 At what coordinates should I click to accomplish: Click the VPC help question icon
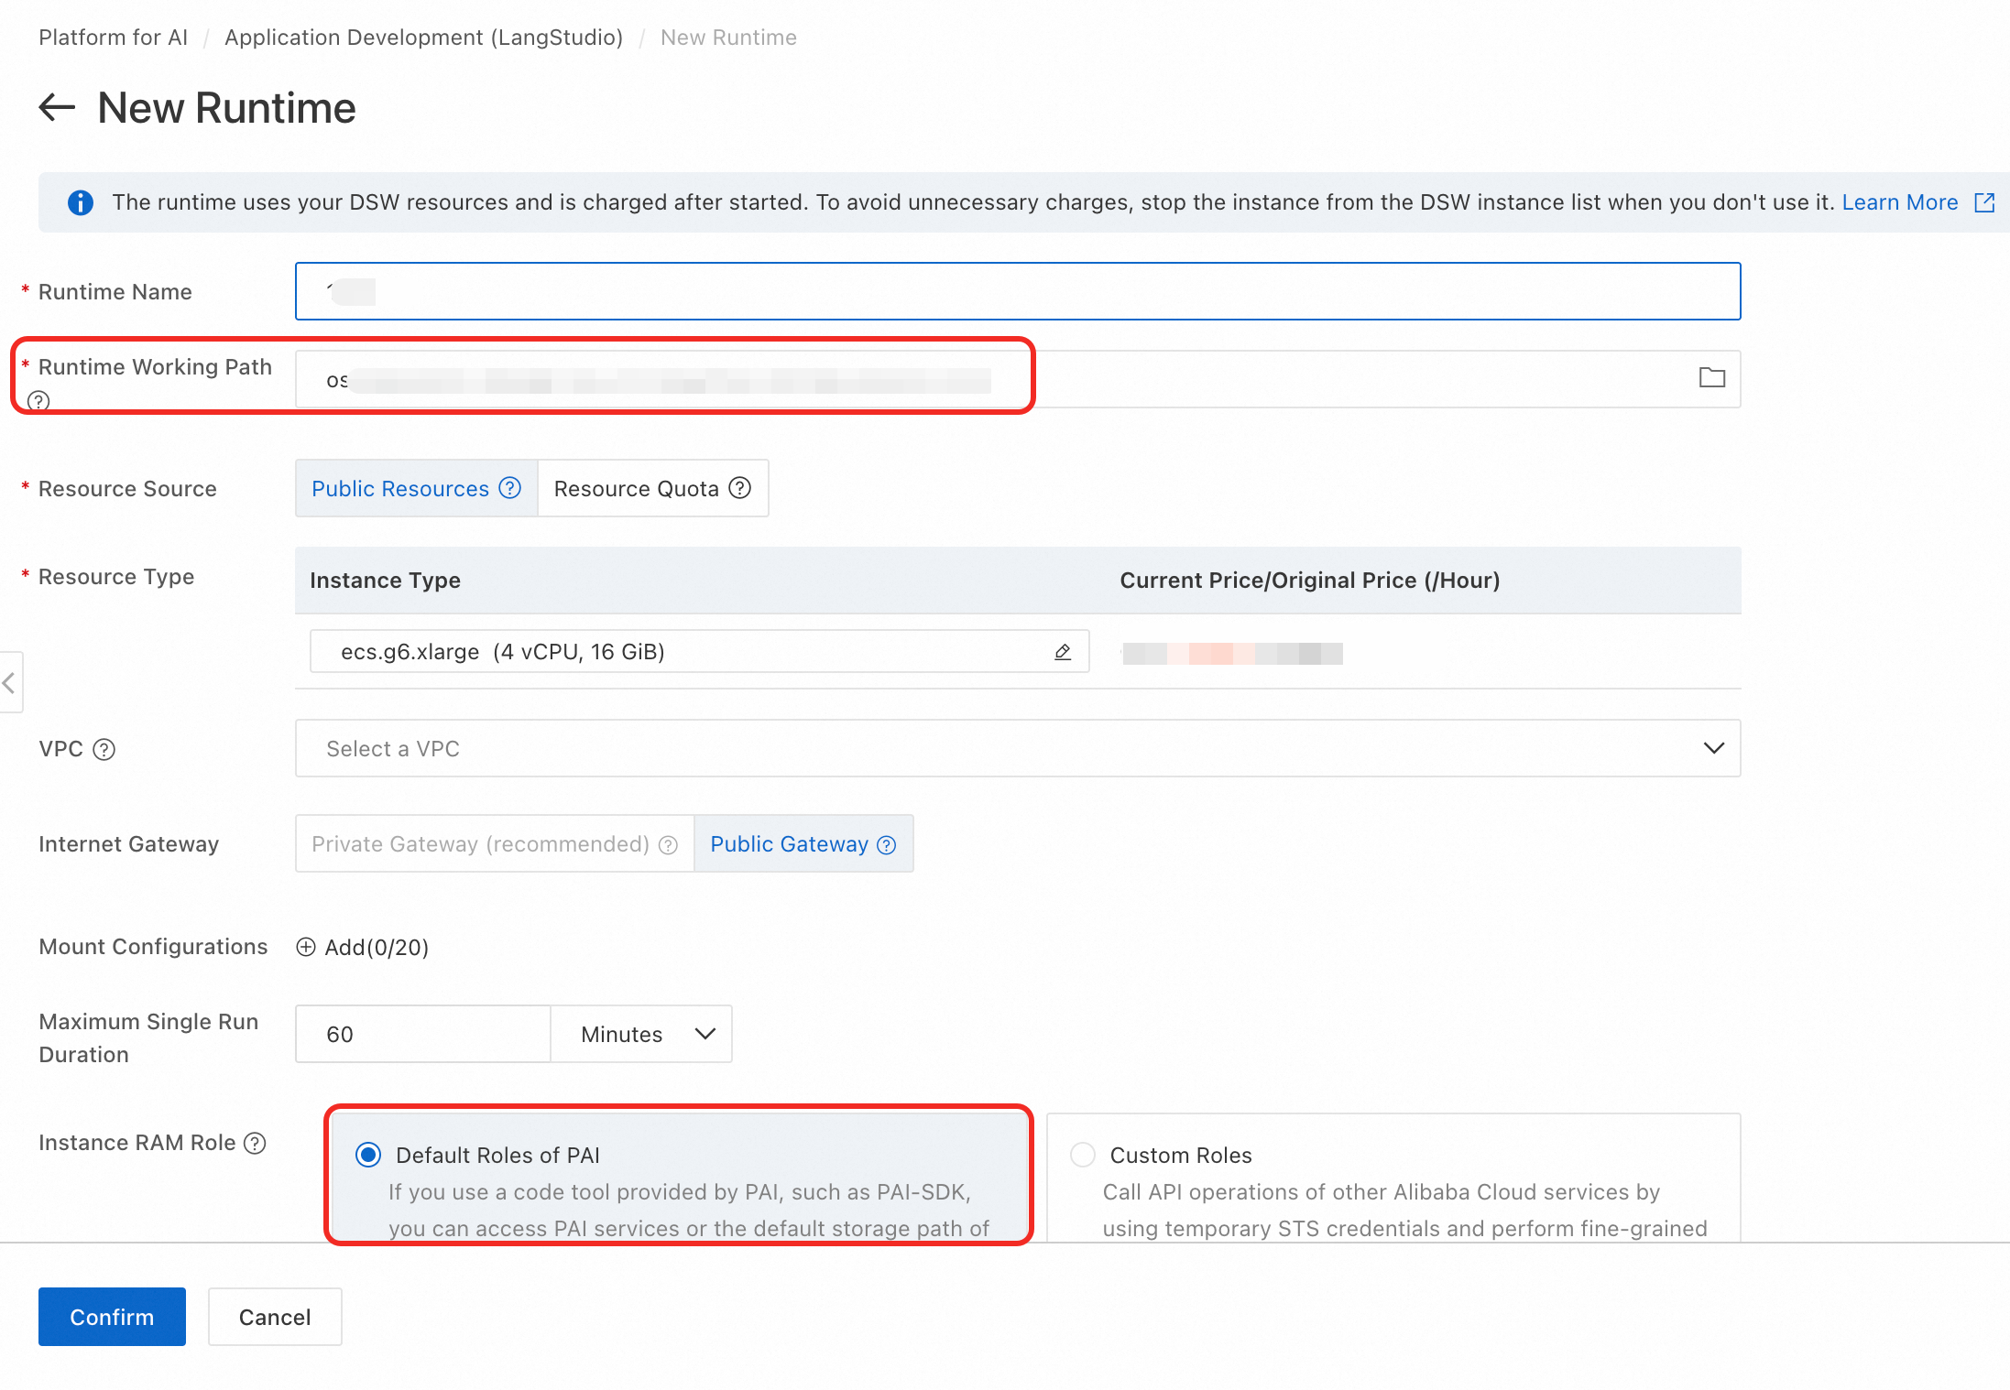point(104,750)
